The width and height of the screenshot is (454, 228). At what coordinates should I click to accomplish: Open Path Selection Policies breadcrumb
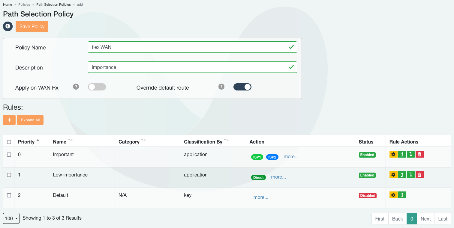tap(53, 4)
